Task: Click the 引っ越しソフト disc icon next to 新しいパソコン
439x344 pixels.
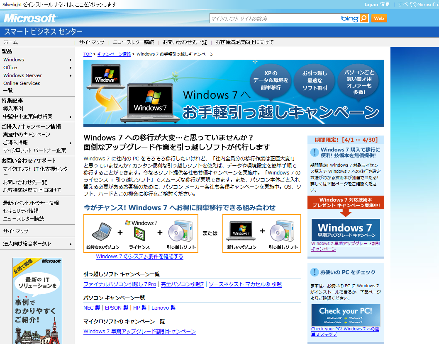Action: (x=282, y=231)
